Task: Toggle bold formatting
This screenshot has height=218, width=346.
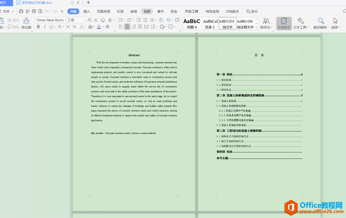Action: click(x=39, y=27)
